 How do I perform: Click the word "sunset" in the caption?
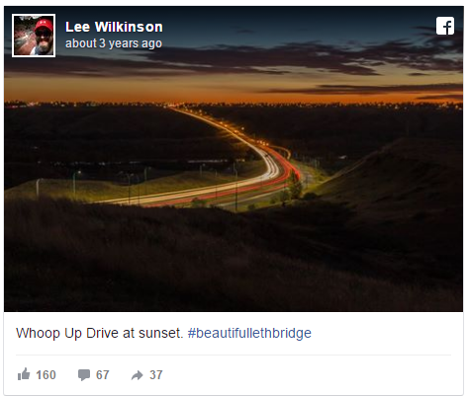pyautogui.click(x=159, y=333)
